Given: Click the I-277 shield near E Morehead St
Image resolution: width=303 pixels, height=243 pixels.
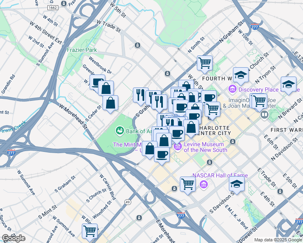Looking at the screenshot, I should click(181, 215).
